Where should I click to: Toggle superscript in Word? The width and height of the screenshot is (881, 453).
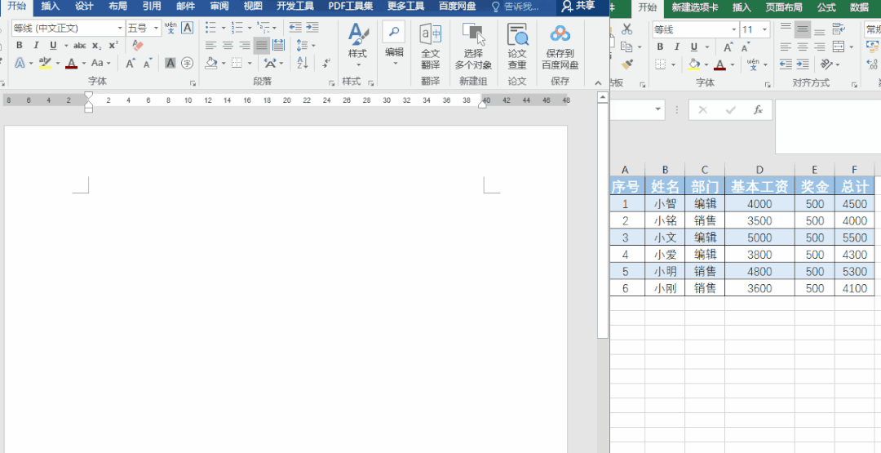coord(113,46)
